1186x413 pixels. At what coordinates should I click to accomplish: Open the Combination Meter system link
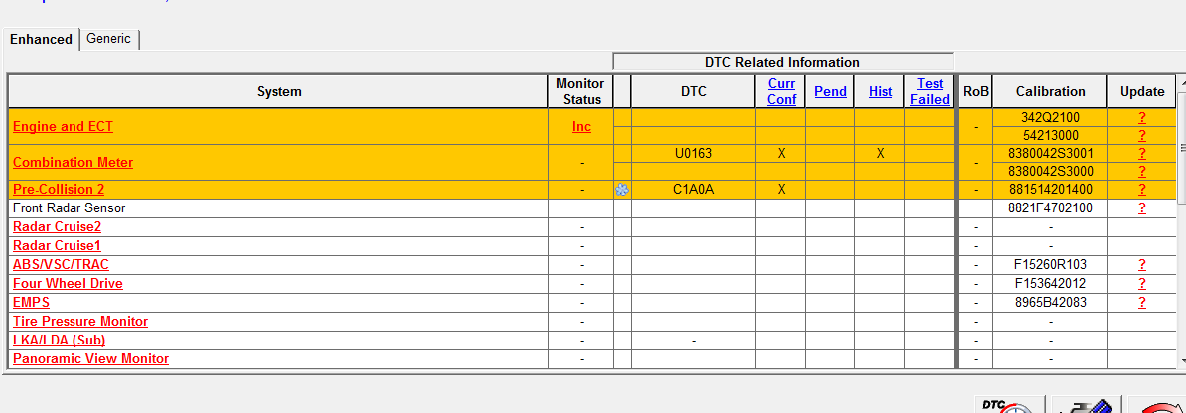pos(73,162)
